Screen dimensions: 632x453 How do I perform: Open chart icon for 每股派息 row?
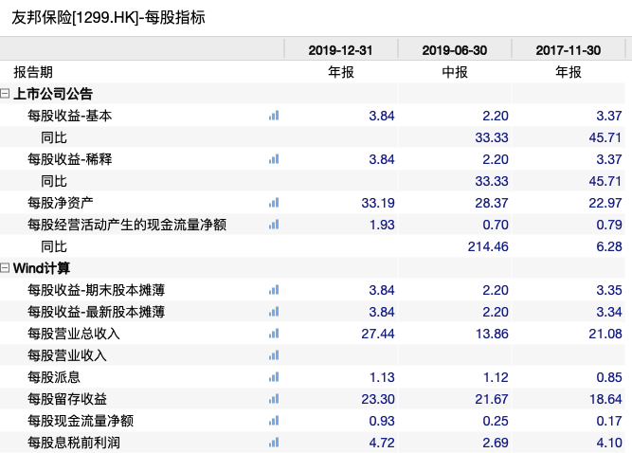point(274,377)
